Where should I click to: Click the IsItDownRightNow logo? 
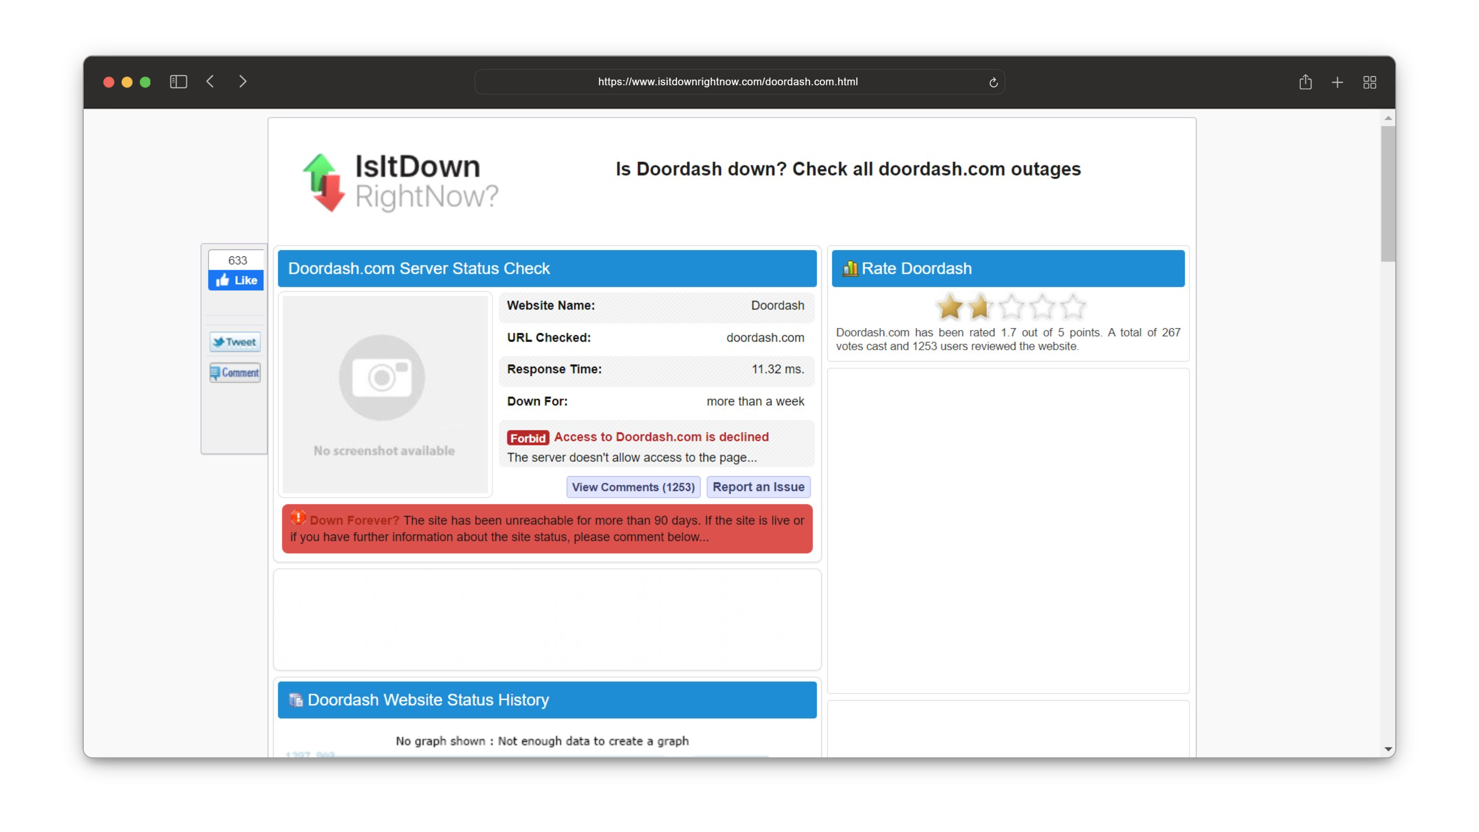click(400, 182)
